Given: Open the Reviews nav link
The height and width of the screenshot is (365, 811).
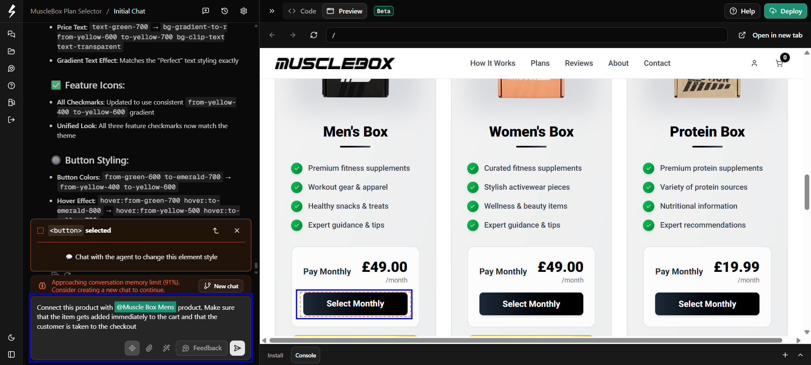Looking at the screenshot, I should pyautogui.click(x=579, y=63).
